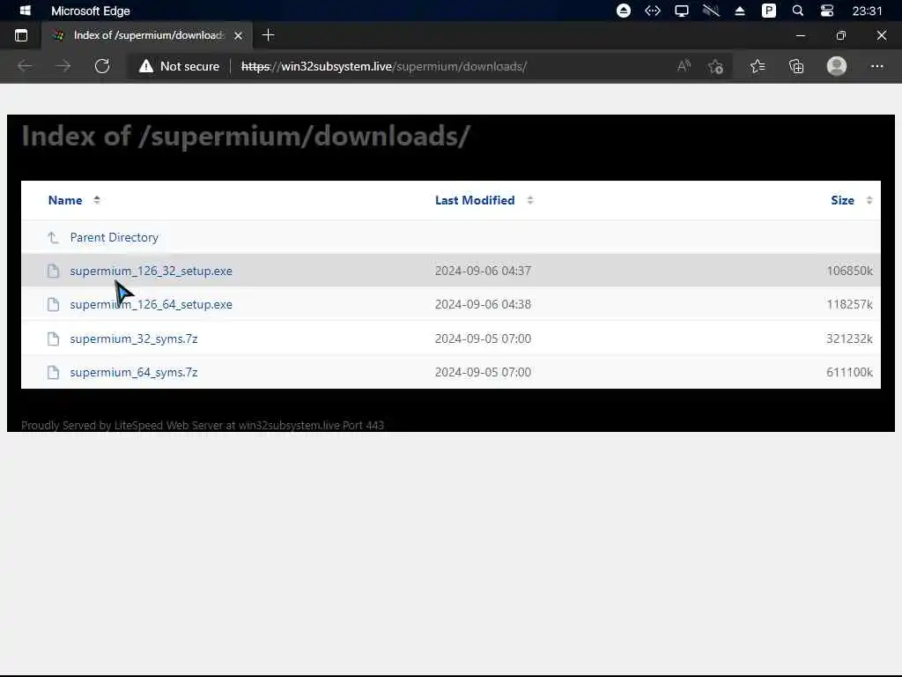
Task: Click the display monitor icon in the top bar
Action: pos(682,11)
